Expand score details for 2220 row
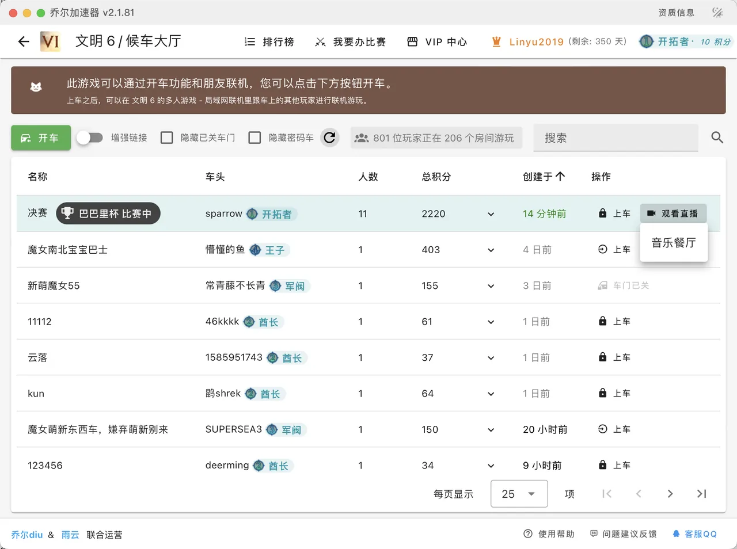Image resolution: width=737 pixels, height=549 pixels. (491, 214)
